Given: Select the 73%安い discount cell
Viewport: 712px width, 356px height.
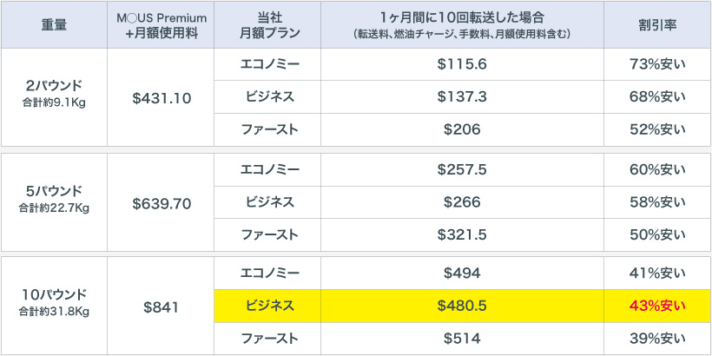Looking at the screenshot, I should (x=657, y=65).
